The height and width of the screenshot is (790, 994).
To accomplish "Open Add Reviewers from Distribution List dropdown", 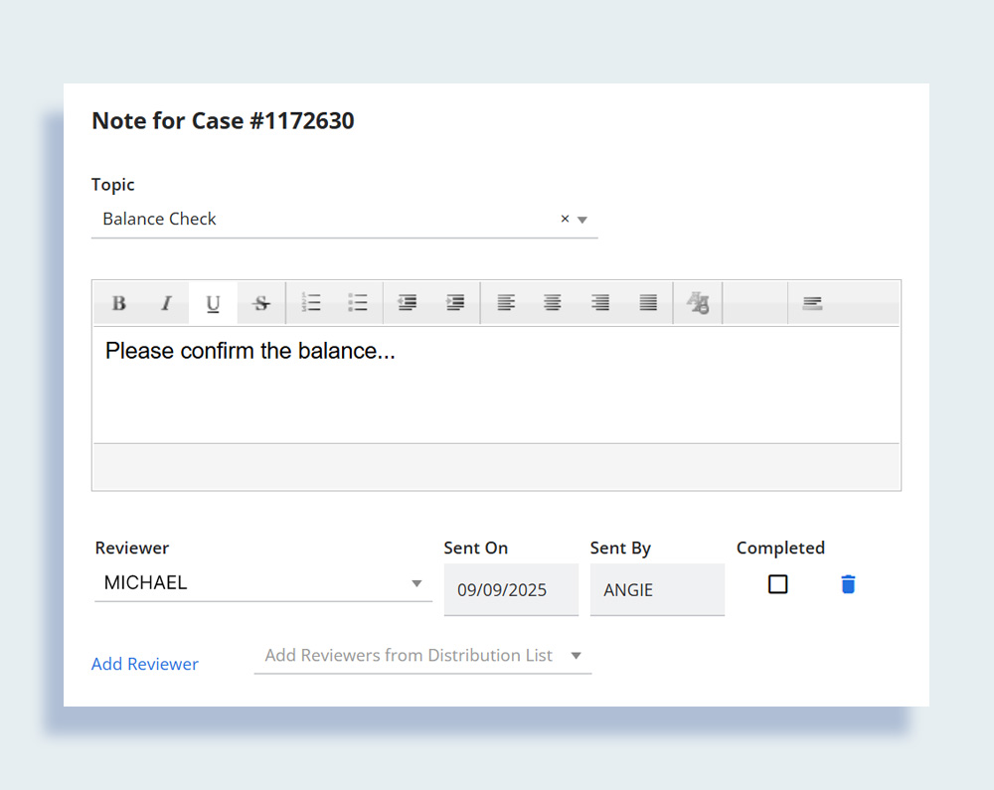I will click(x=576, y=656).
